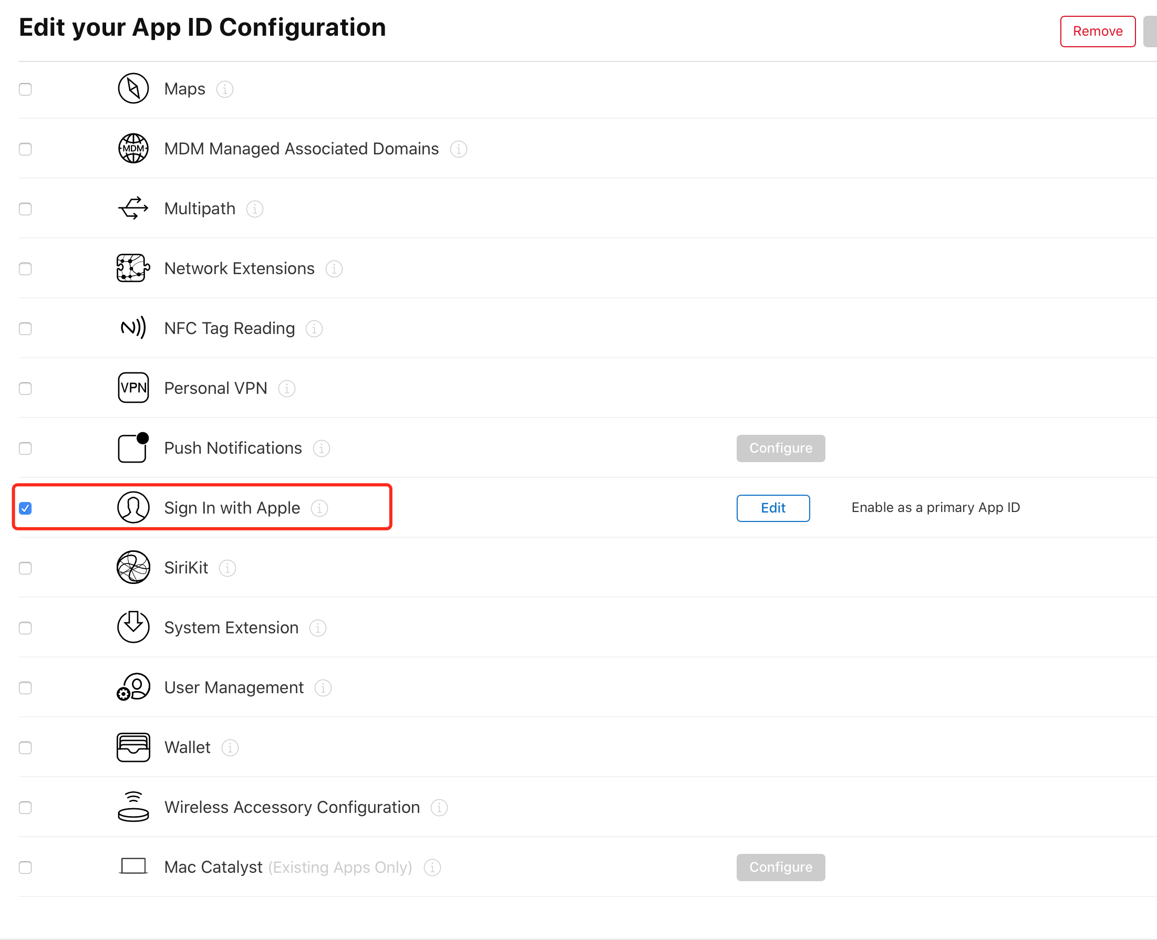Click the Mac Catalyst label text
Image resolution: width=1157 pixels, height=940 pixels.
[213, 868]
